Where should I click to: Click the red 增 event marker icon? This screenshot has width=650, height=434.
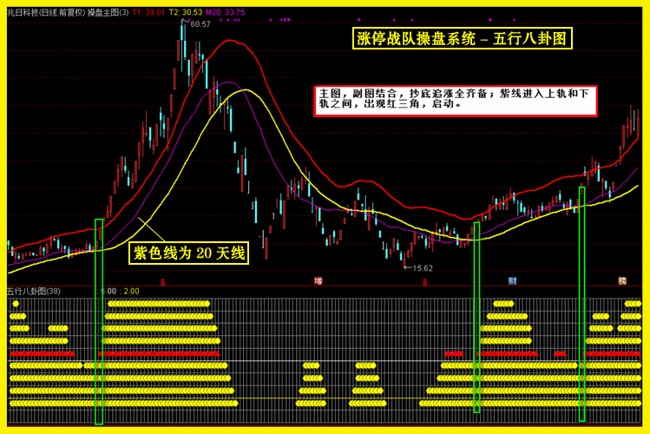click(x=318, y=281)
